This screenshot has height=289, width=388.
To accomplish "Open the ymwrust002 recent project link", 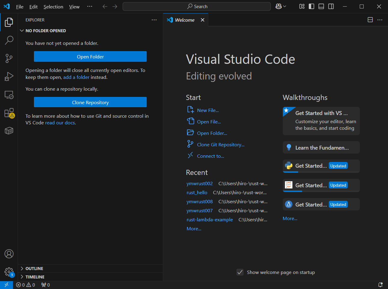I will pyautogui.click(x=200, y=184).
